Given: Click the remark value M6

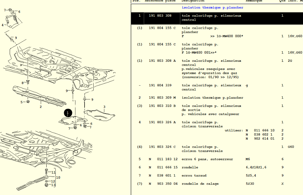Looking at the screenshot, I should click(248, 159).
